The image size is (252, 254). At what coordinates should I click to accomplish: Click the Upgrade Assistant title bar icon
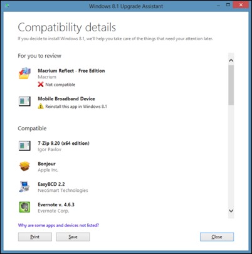[x=7, y=6]
